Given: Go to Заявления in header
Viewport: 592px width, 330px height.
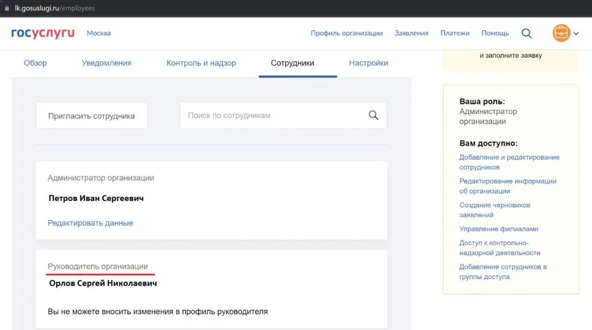Looking at the screenshot, I should click(411, 33).
